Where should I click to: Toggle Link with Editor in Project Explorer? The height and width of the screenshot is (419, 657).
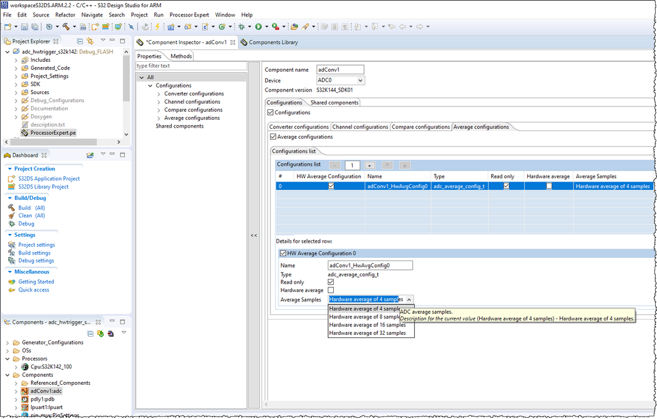(90, 41)
